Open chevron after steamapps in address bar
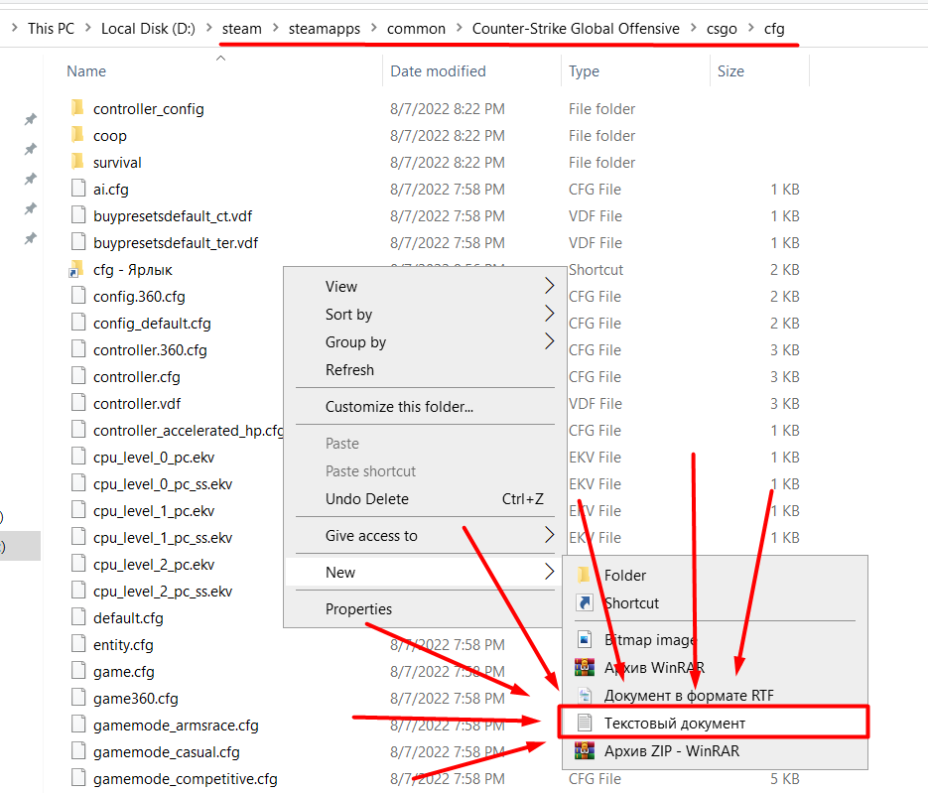Image resolution: width=928 pixels, height=793 pixels. click(x=373, y=28)
